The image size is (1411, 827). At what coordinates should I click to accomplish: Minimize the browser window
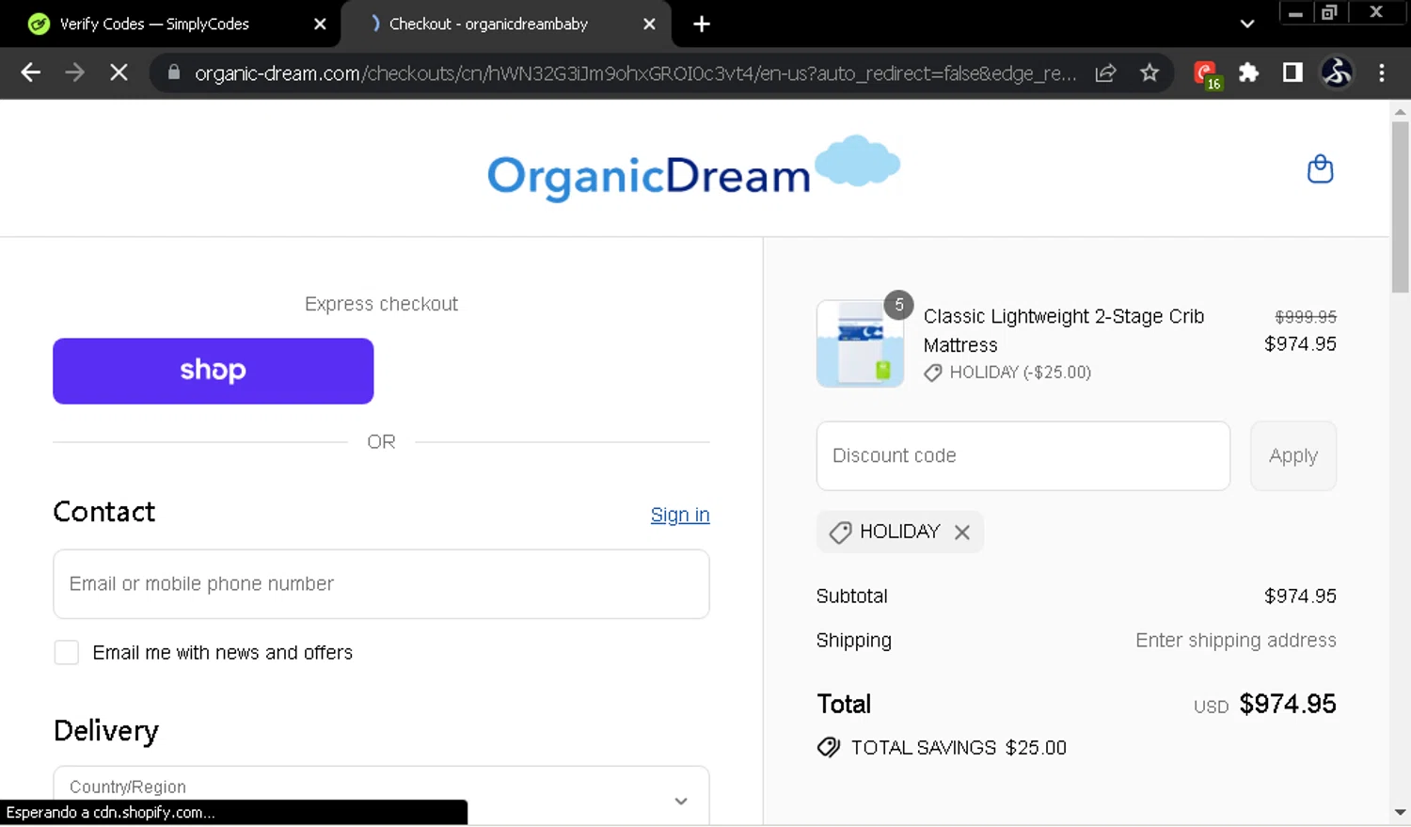(1295, 12)
